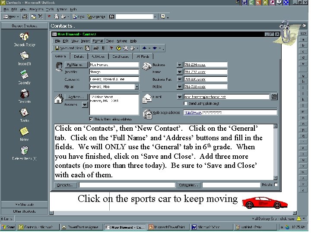This screenshot has height=233, width=311.
Task: Click Save and Close in contact toolbar
Action: coord(69,48)
